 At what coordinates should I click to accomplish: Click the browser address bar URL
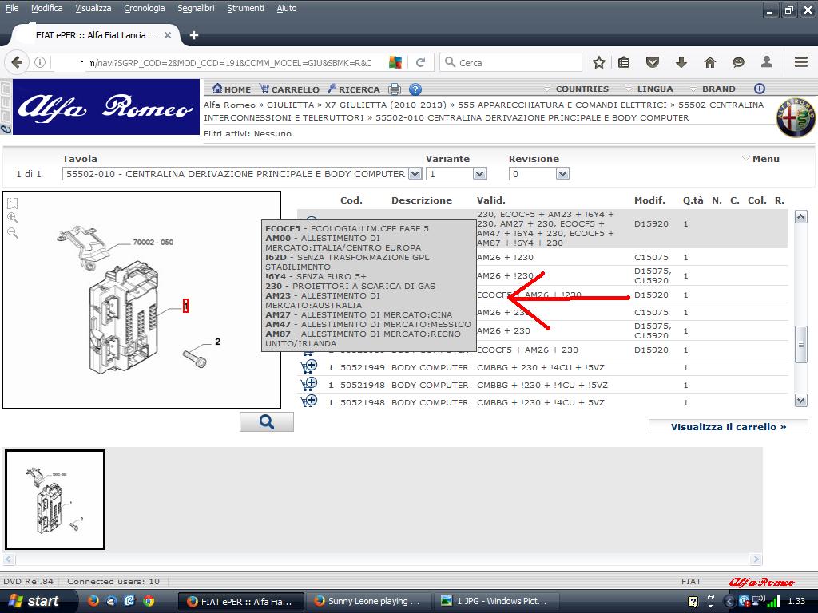tap(229, 62)
